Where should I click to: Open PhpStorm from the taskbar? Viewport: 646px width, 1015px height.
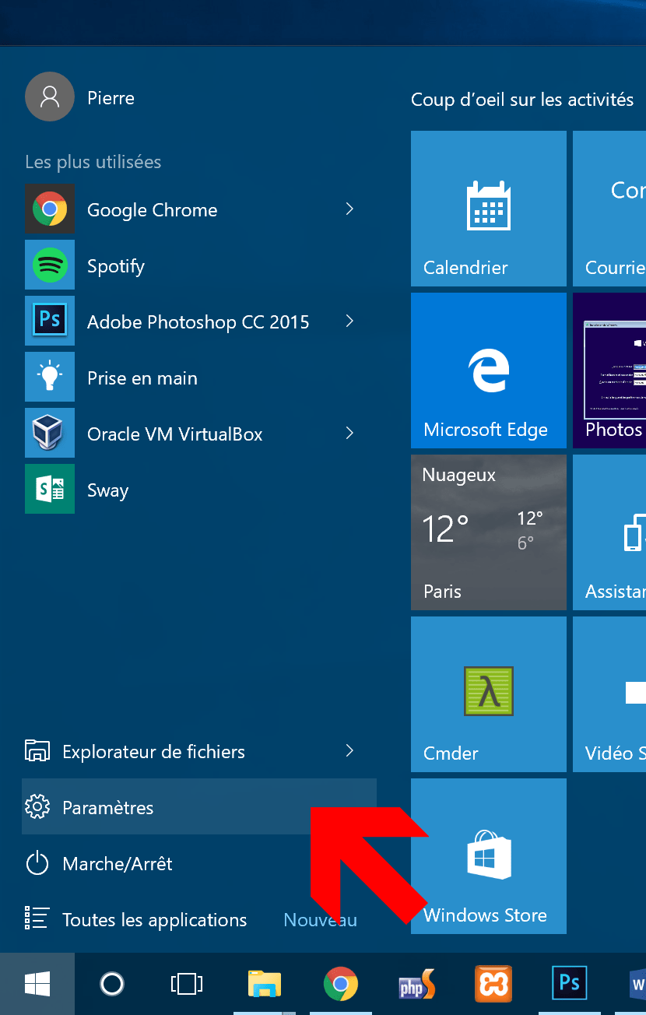[x=417, y=984]
